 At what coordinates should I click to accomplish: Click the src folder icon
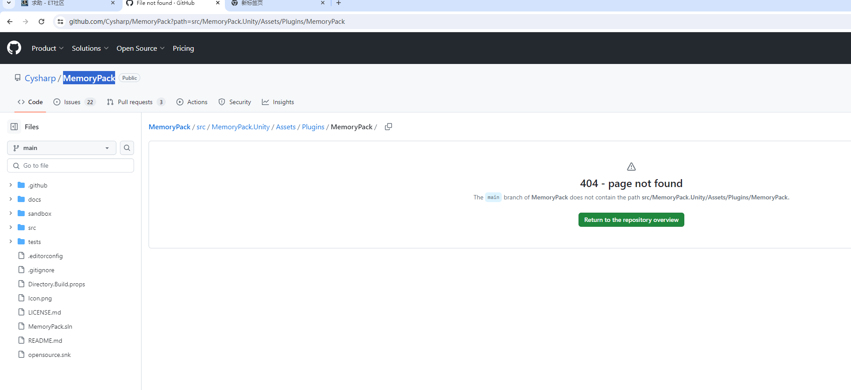tap(21, 228)
